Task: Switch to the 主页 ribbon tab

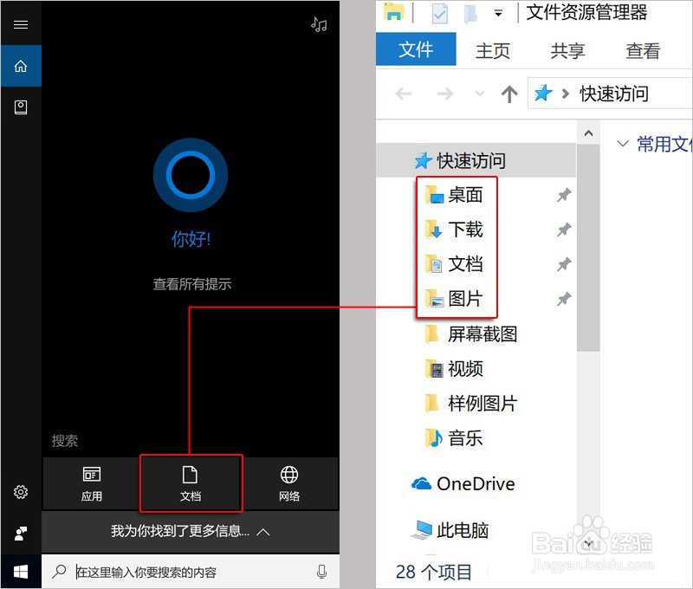Action: [x=493, y=51]
